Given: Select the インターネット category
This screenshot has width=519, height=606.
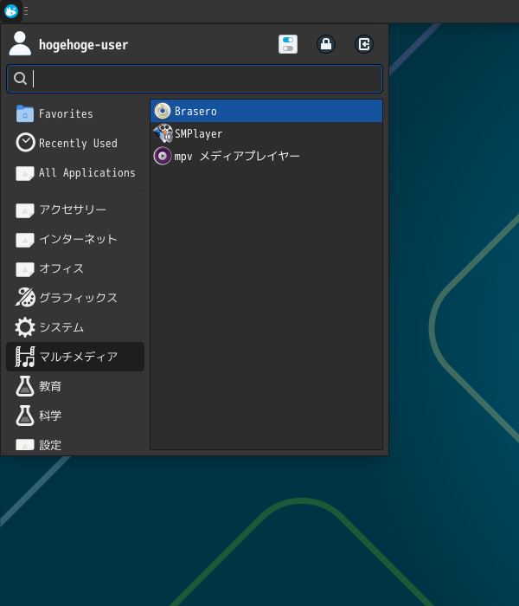Looking at the screenshot, I should pos(78,239).
